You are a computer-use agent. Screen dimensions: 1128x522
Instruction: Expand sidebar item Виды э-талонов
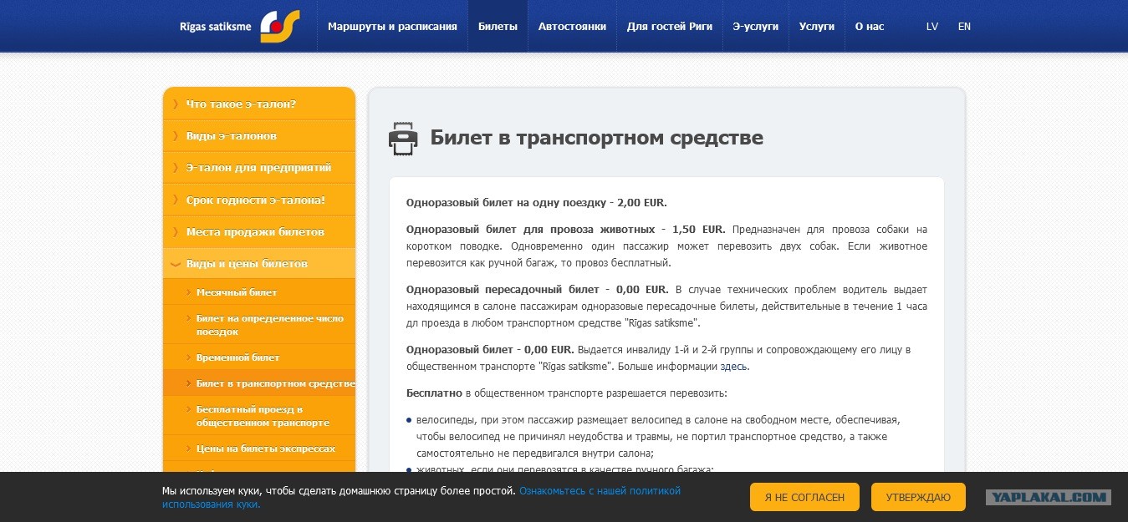(259, 135)
